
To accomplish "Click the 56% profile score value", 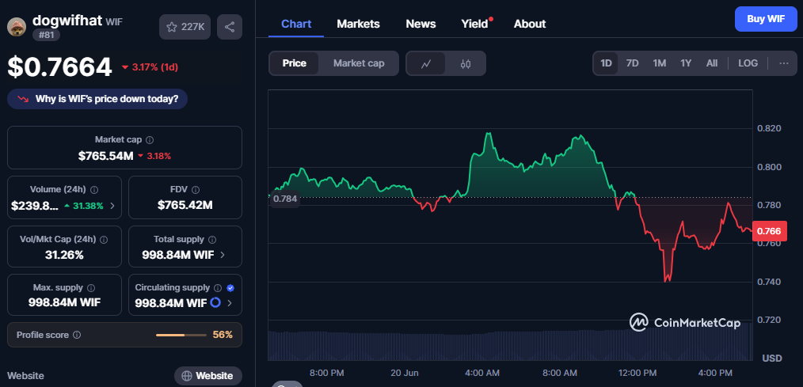I will point(223,335).
